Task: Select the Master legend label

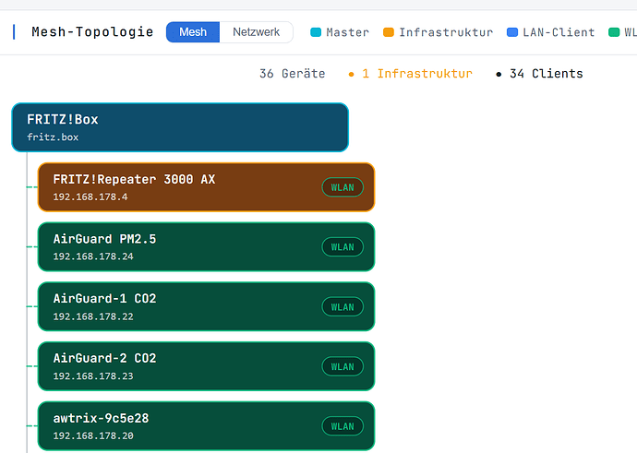Action: [348, 32]
